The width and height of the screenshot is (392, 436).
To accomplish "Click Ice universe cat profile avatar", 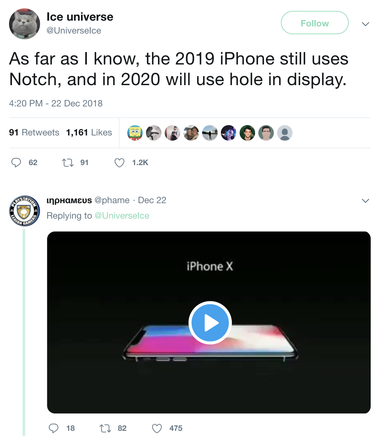I will 25,24.
